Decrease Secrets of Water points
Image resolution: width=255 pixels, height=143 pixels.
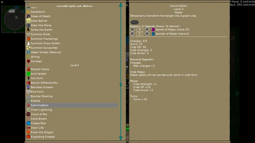click(x=132, y=34)
